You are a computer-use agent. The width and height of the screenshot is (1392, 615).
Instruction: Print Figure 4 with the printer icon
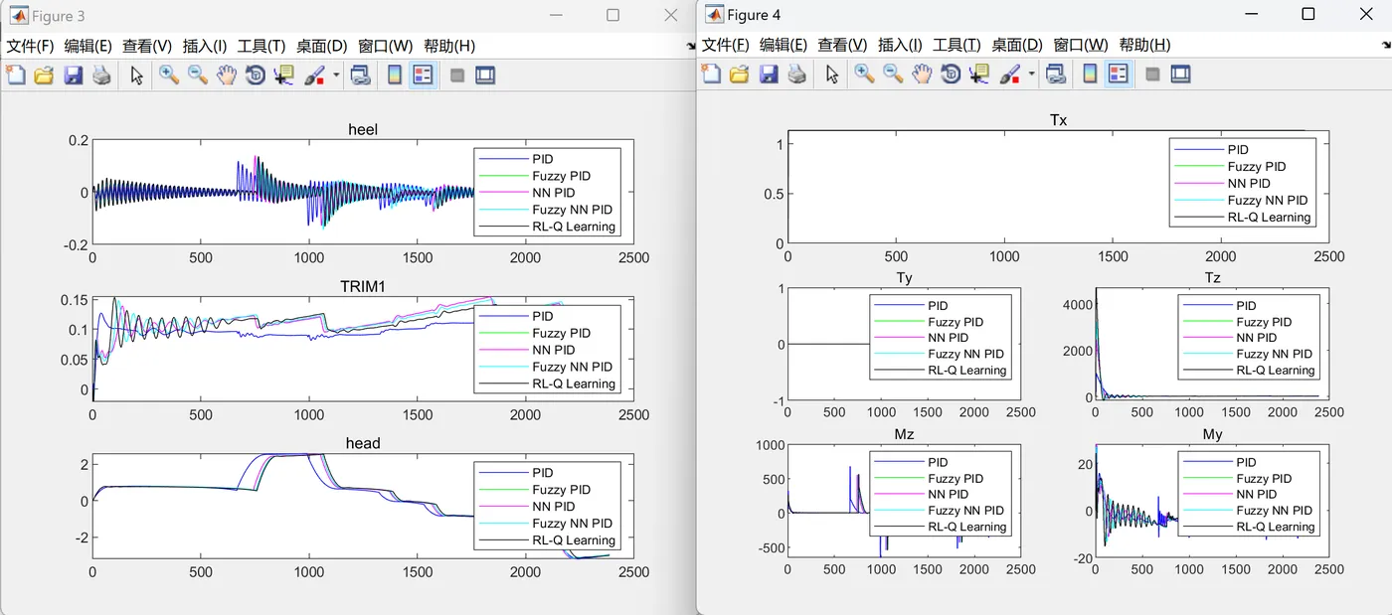pyautogui.click(x=796, y=75)
